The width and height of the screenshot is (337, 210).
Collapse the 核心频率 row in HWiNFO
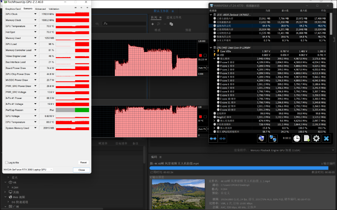click(x=214, y=58)
